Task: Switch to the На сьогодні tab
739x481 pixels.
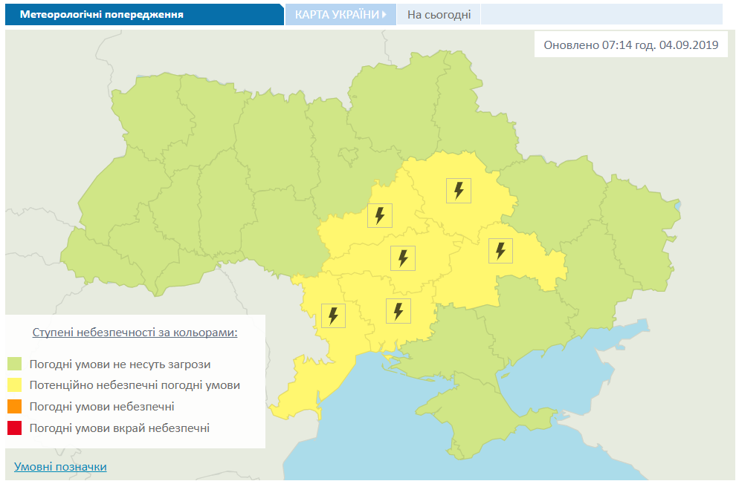Action: click(439, 14)
